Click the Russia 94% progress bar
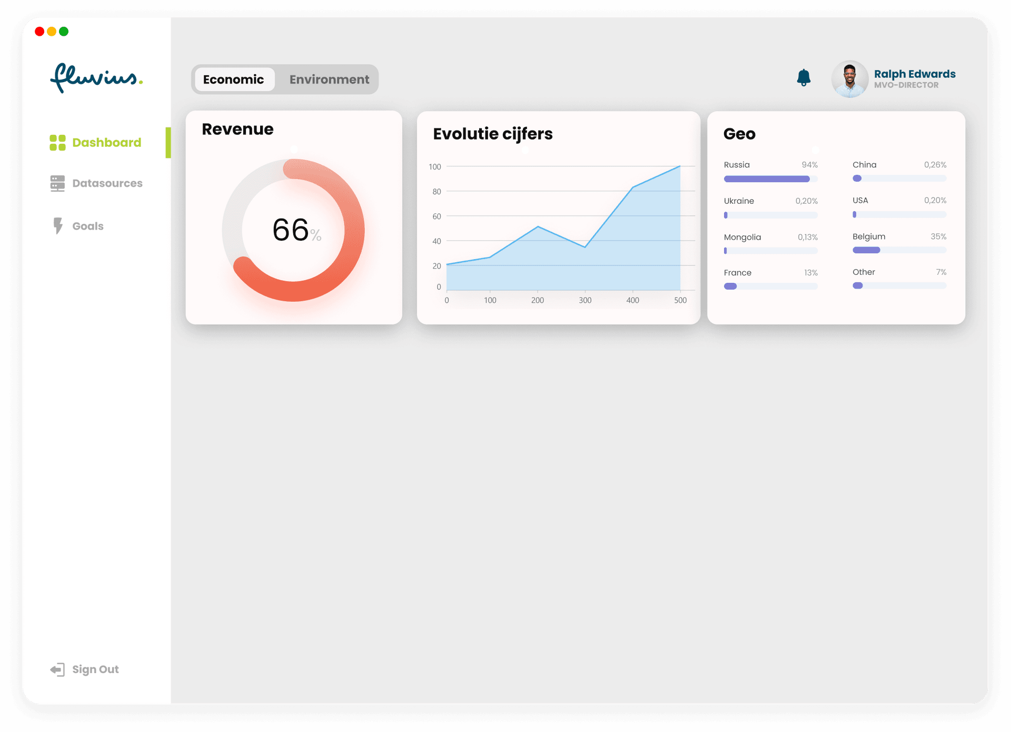Image resolution: width=1011 pixels, height=732 pixels. tap(770, 179)
